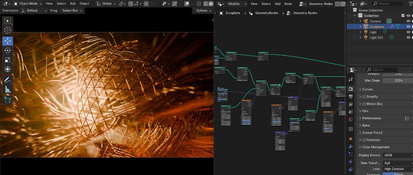Select the Scale tool
This screenshot has width=413, height=175.
8,60
